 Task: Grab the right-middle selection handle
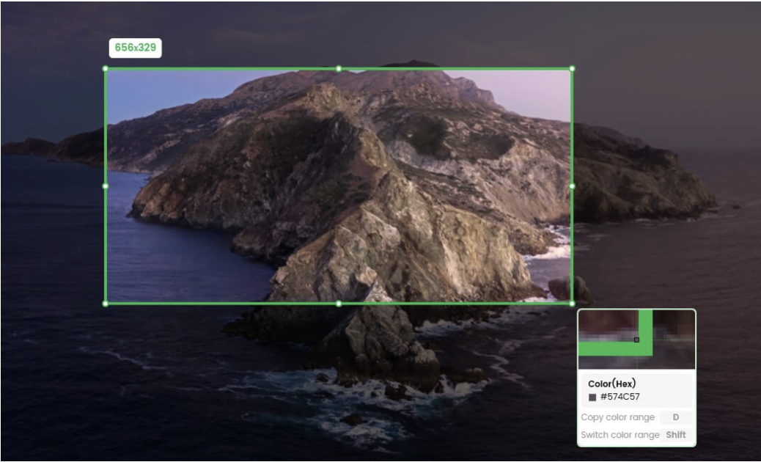pyautogui.click(x=570, y=186)
